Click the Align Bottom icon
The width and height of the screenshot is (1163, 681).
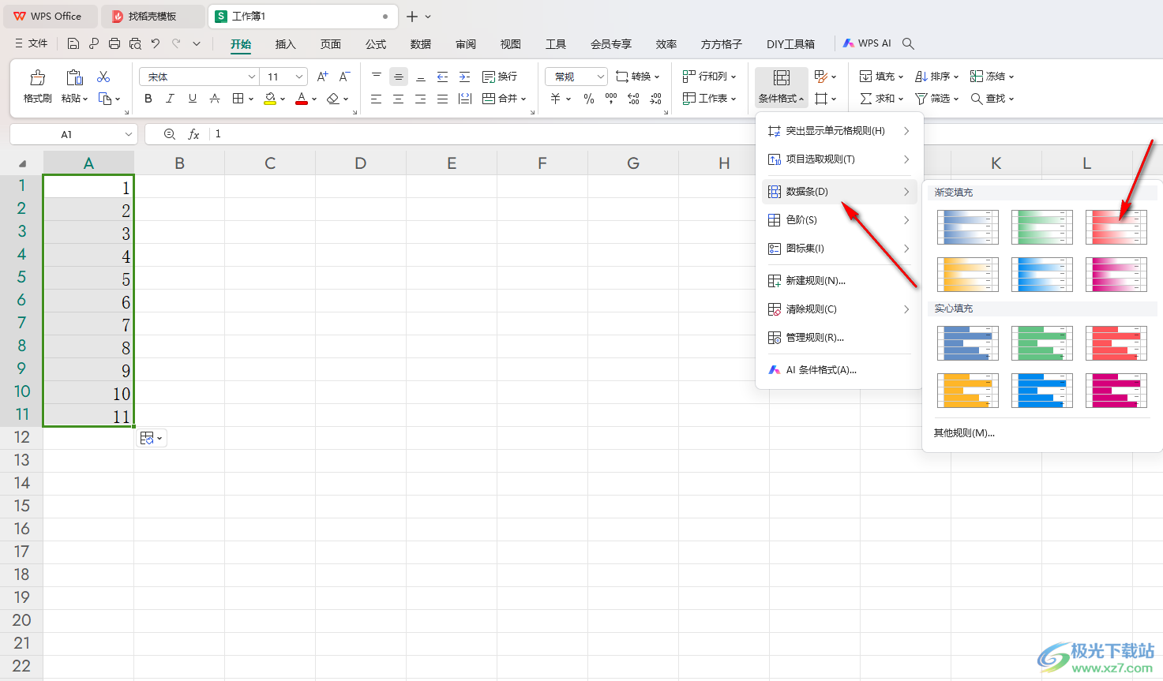[x=421, y=77]
